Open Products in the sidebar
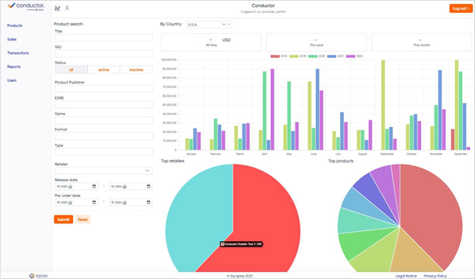The image size is (475, 279). tap(15, 26)
